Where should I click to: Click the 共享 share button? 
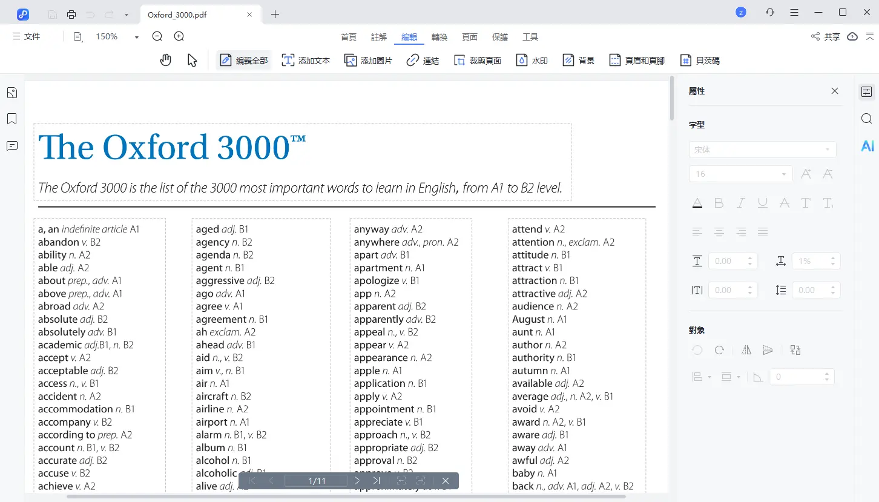pyautogui.click(x=826, y=37)
